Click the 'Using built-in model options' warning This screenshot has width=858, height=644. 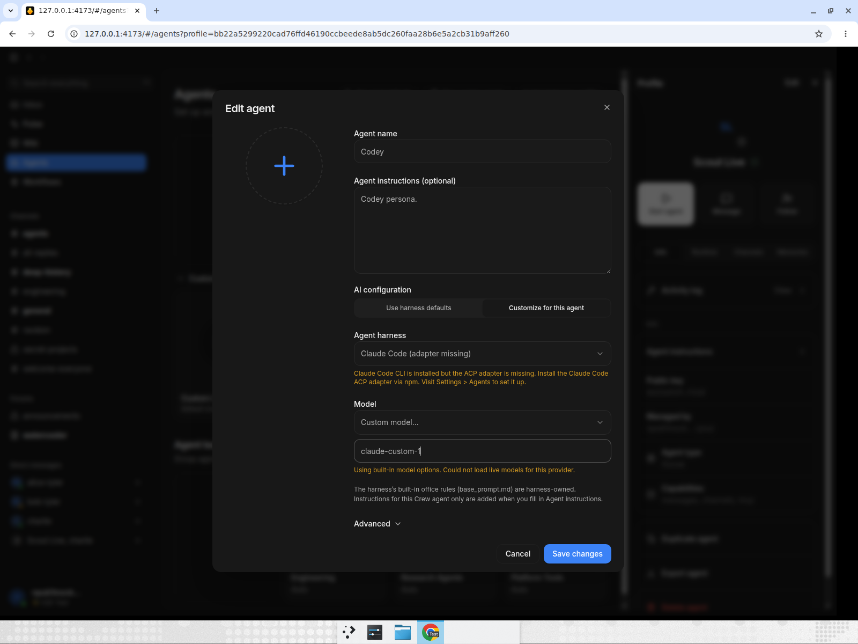pyautogui.click(x=464, y=470)
